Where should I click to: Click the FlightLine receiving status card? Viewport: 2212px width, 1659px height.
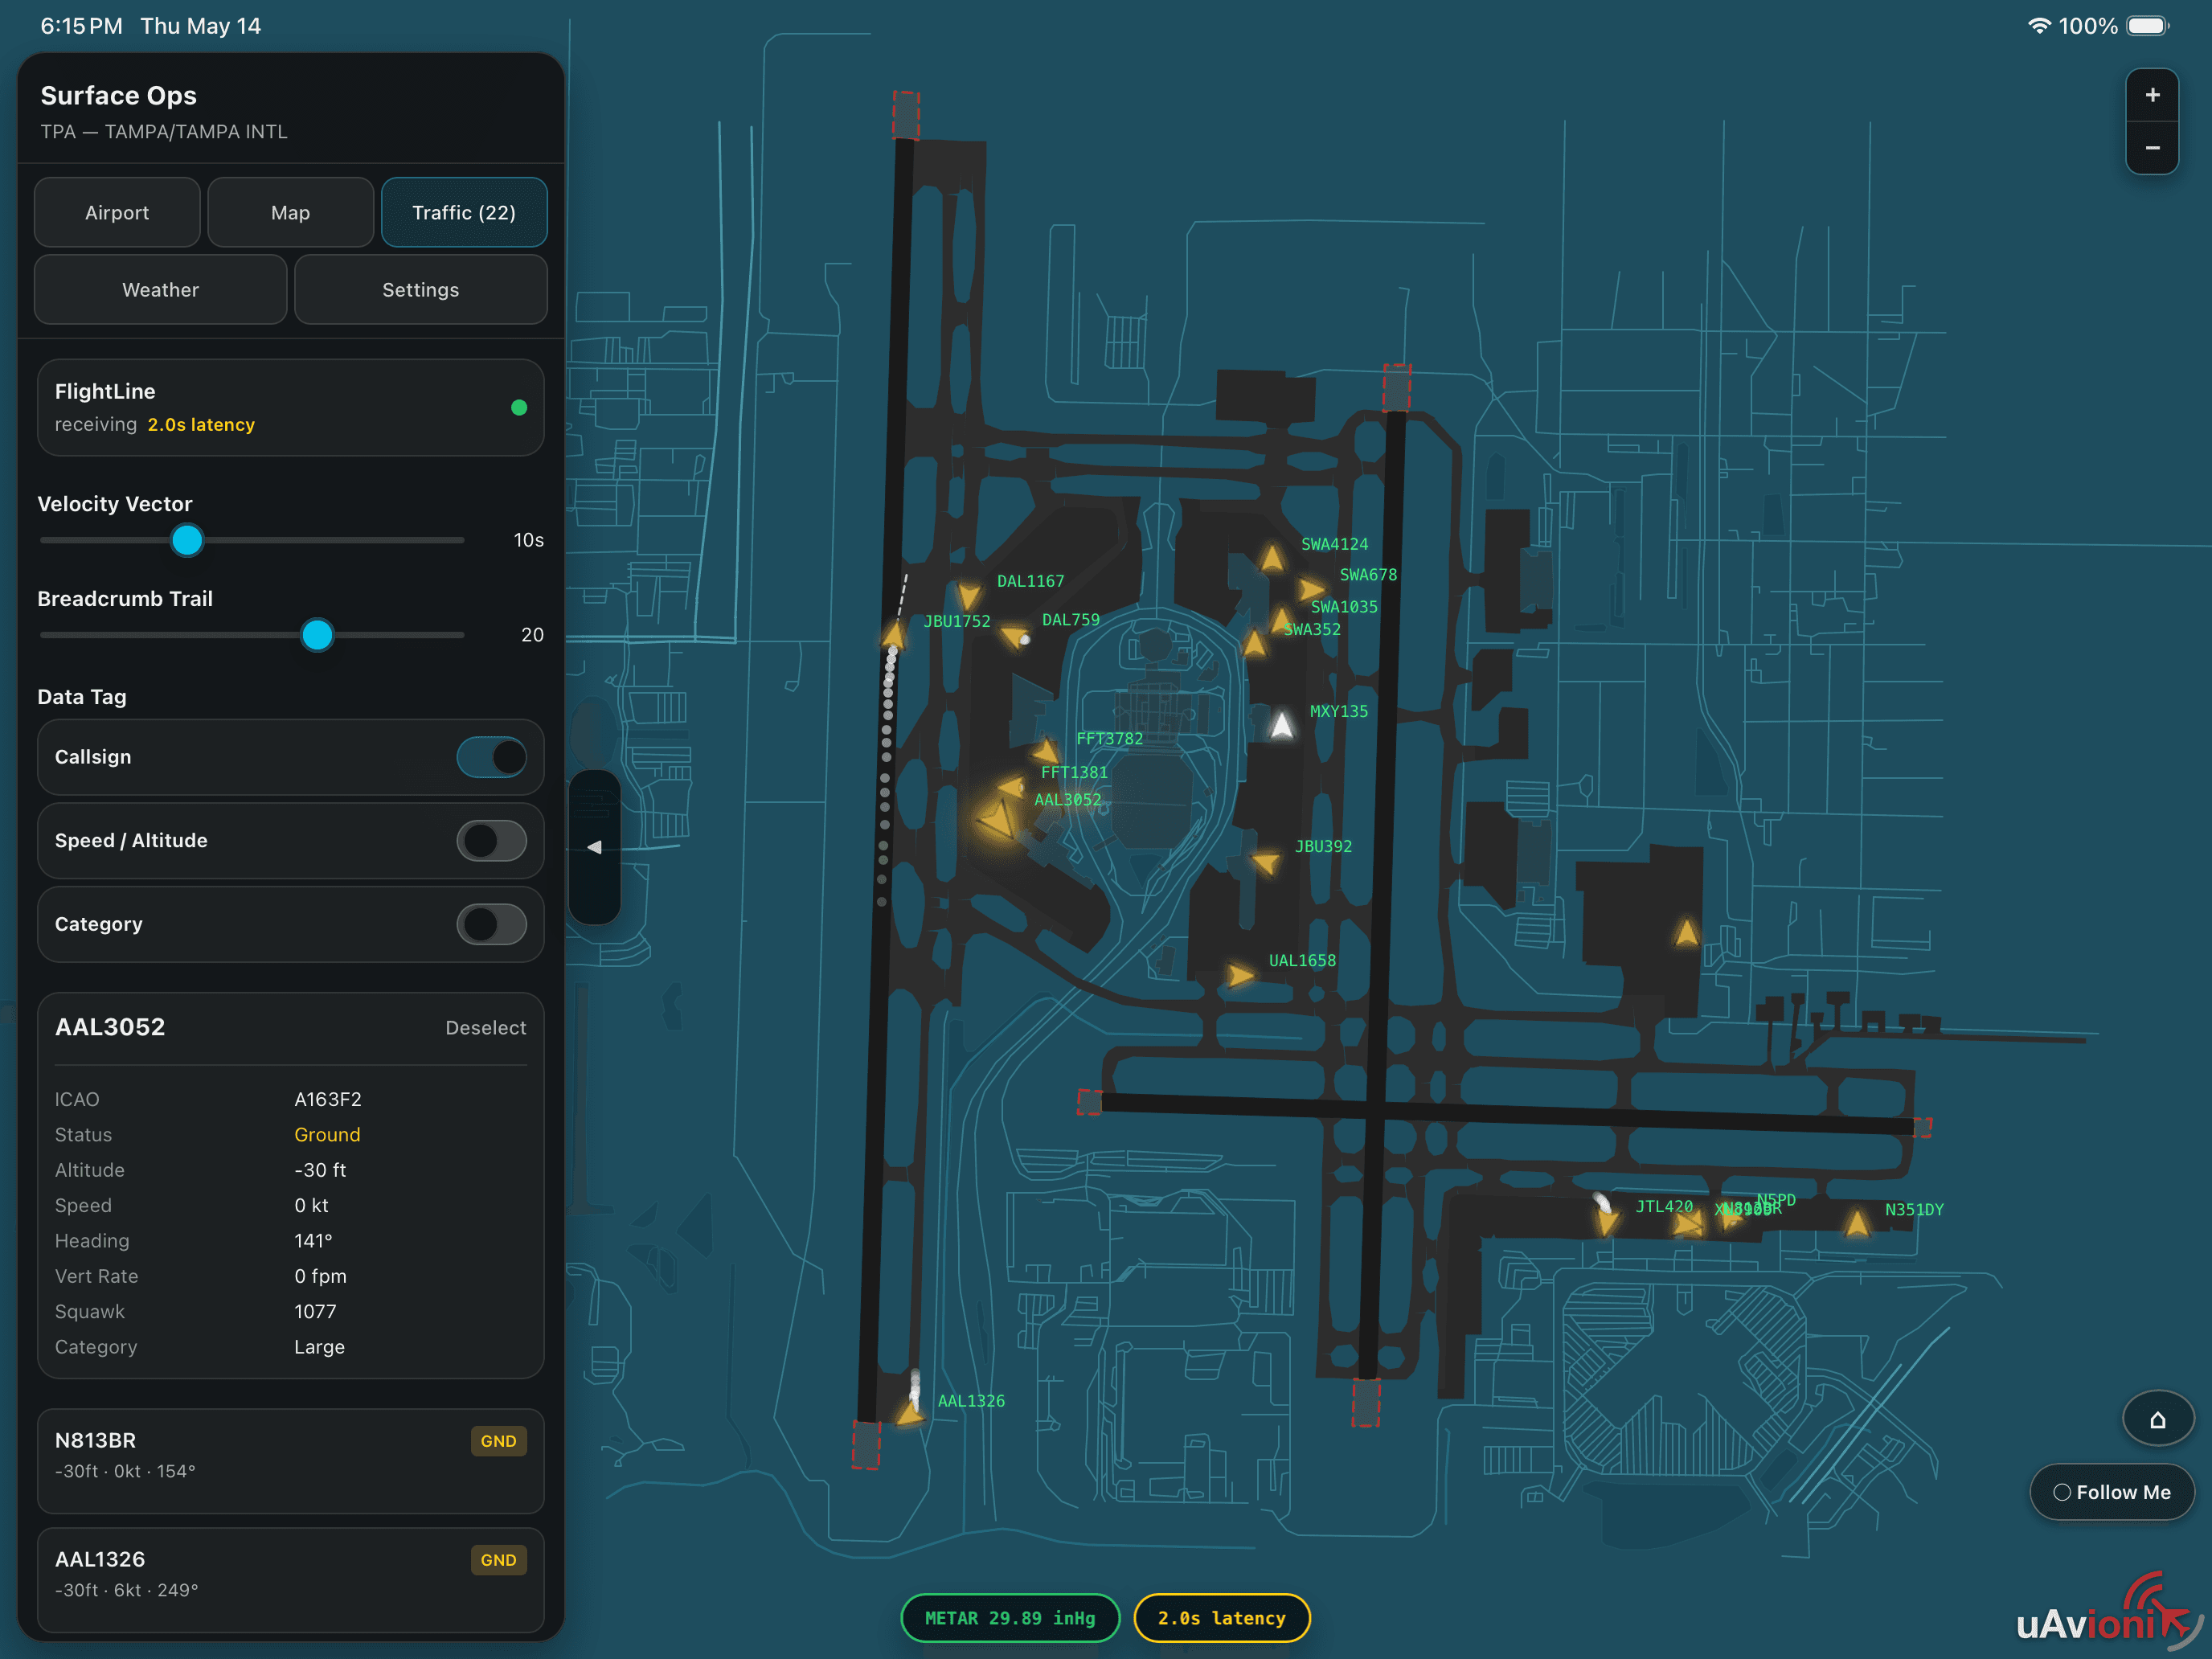291,408
